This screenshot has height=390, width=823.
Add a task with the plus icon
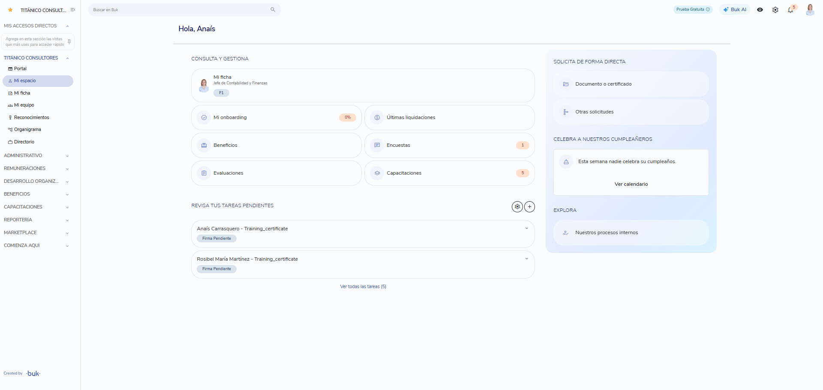(530, 207)
